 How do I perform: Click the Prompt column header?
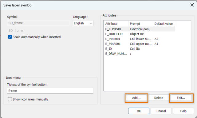pos(140,24)
